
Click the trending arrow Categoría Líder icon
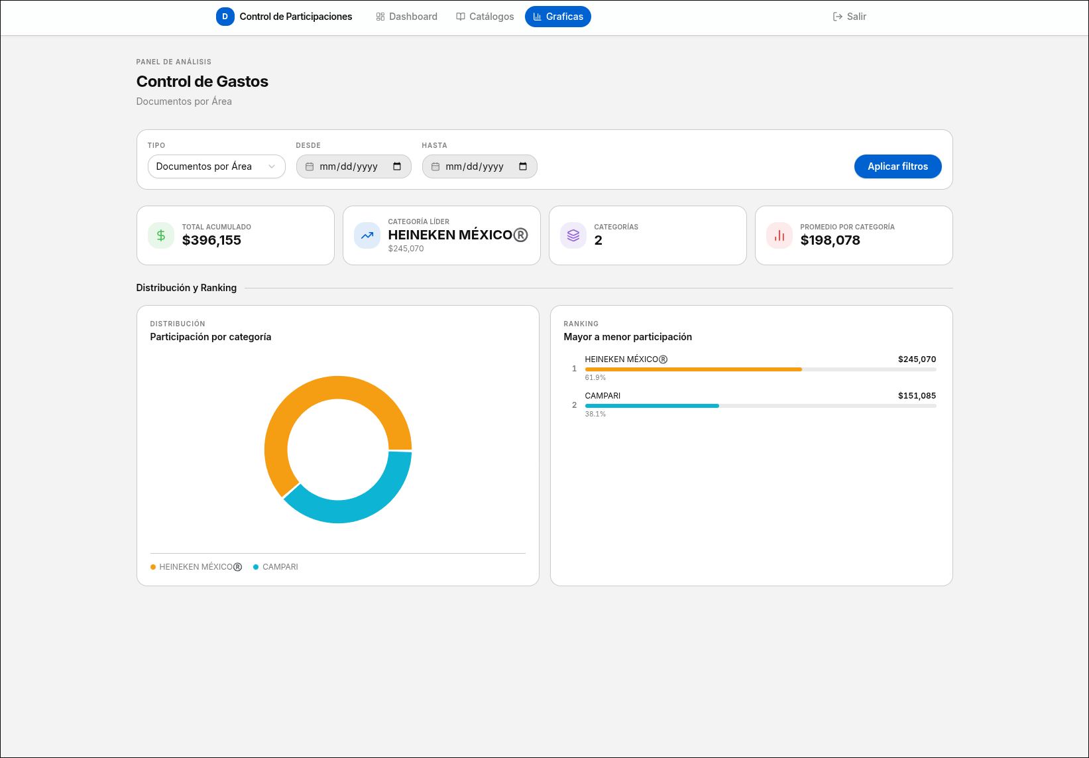click(367, 235)
